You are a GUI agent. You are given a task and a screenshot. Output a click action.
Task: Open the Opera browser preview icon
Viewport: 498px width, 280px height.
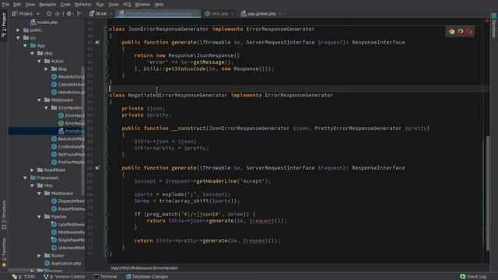click(x=468, y=31)
